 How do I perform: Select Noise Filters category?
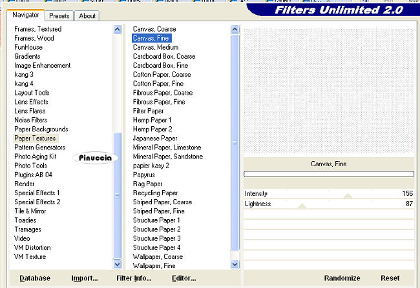[x=30, y=120]
